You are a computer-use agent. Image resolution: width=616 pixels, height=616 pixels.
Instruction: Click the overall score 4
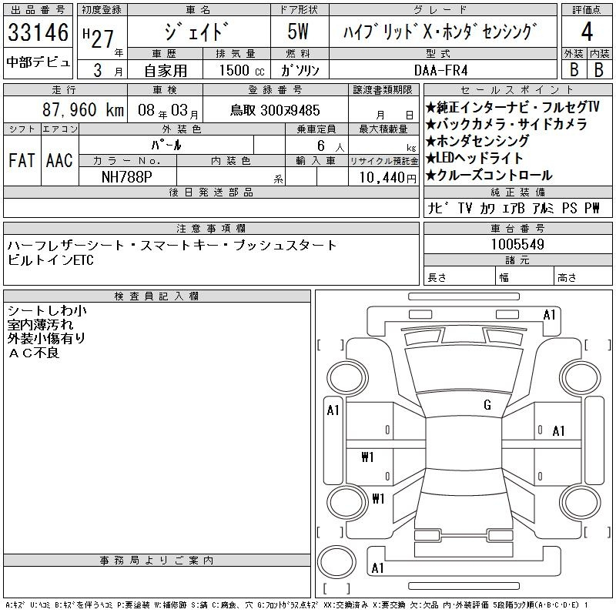click(x=587, y=32)
